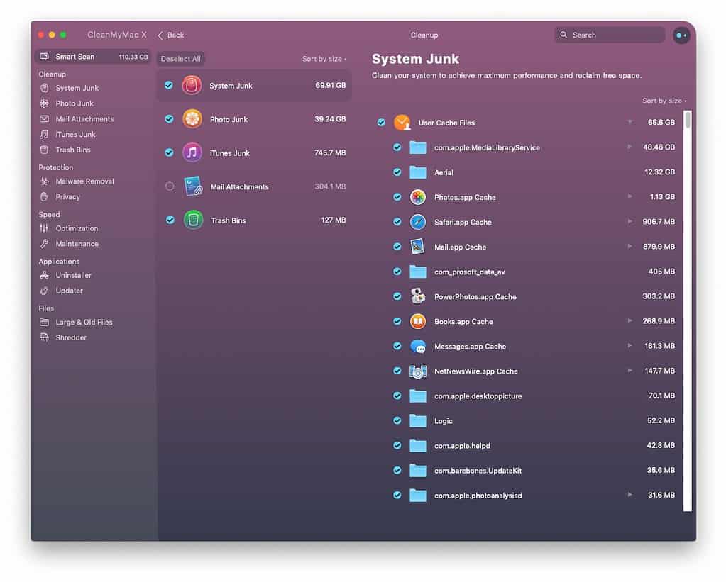Click the Malware Removal biohazard icon
This screenshot has height=582, width=726.
(44, 181)
